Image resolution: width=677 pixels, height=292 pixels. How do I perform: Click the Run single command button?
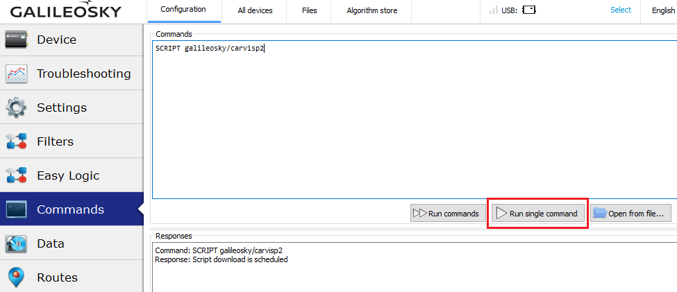click(538, 214)
